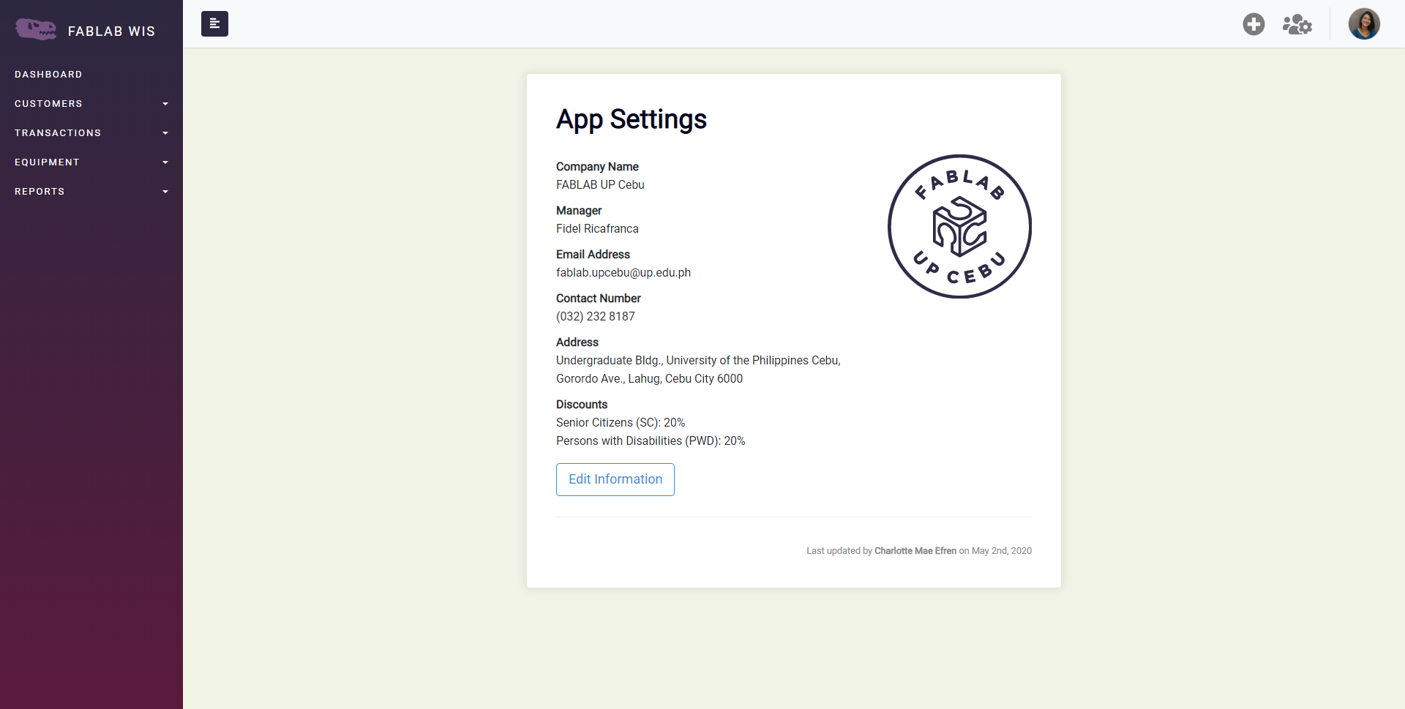
Task: Open the Dashboard menu item
Action: (91, 75)
